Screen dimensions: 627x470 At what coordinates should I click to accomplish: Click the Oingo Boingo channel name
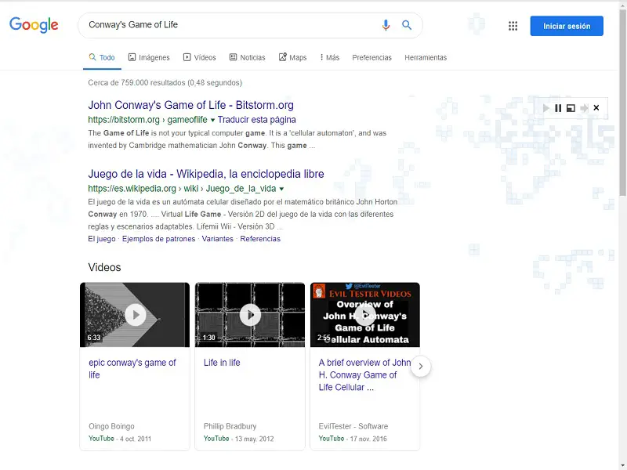pyautogui.click(x=111, y=426)
